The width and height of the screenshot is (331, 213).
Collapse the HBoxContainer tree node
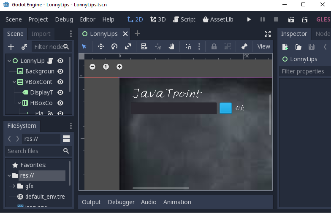[x=19, y=103]
